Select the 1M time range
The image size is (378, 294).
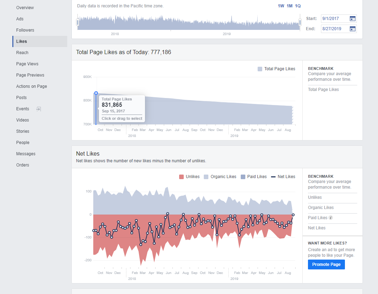[x=290, y=6]
